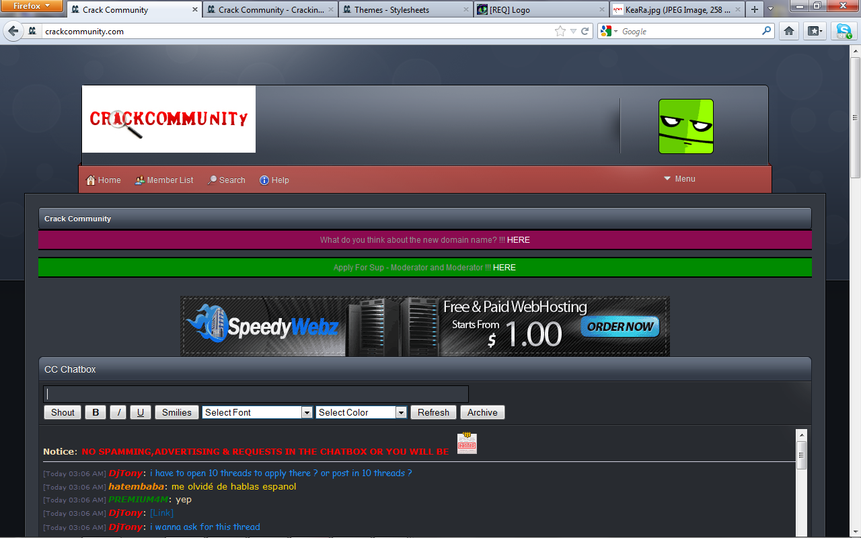
Task: Click HERE in the new domain name notice
Action: click(519, 240)
